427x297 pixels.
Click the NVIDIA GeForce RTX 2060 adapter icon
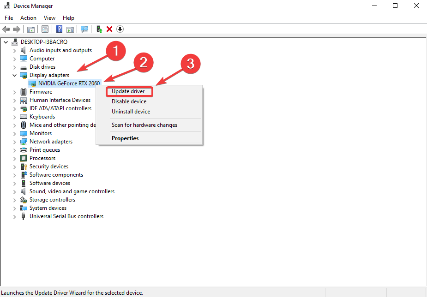click(32, 83)
